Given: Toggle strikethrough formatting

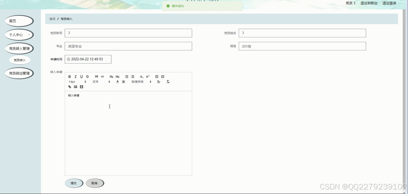Looking at the screenshot, I should pos(87,76).
